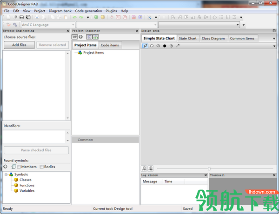This screenshot has height=214, width=279.
Task: Click the Print toolbar icon
Action: pyautogui.click(x=37, y=17)
